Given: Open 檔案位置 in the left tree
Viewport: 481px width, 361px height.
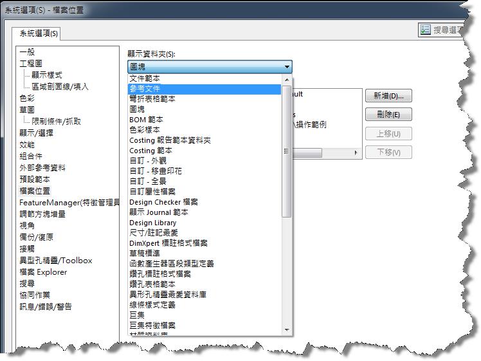Looking at the screenshot, I should coord(34,191).
